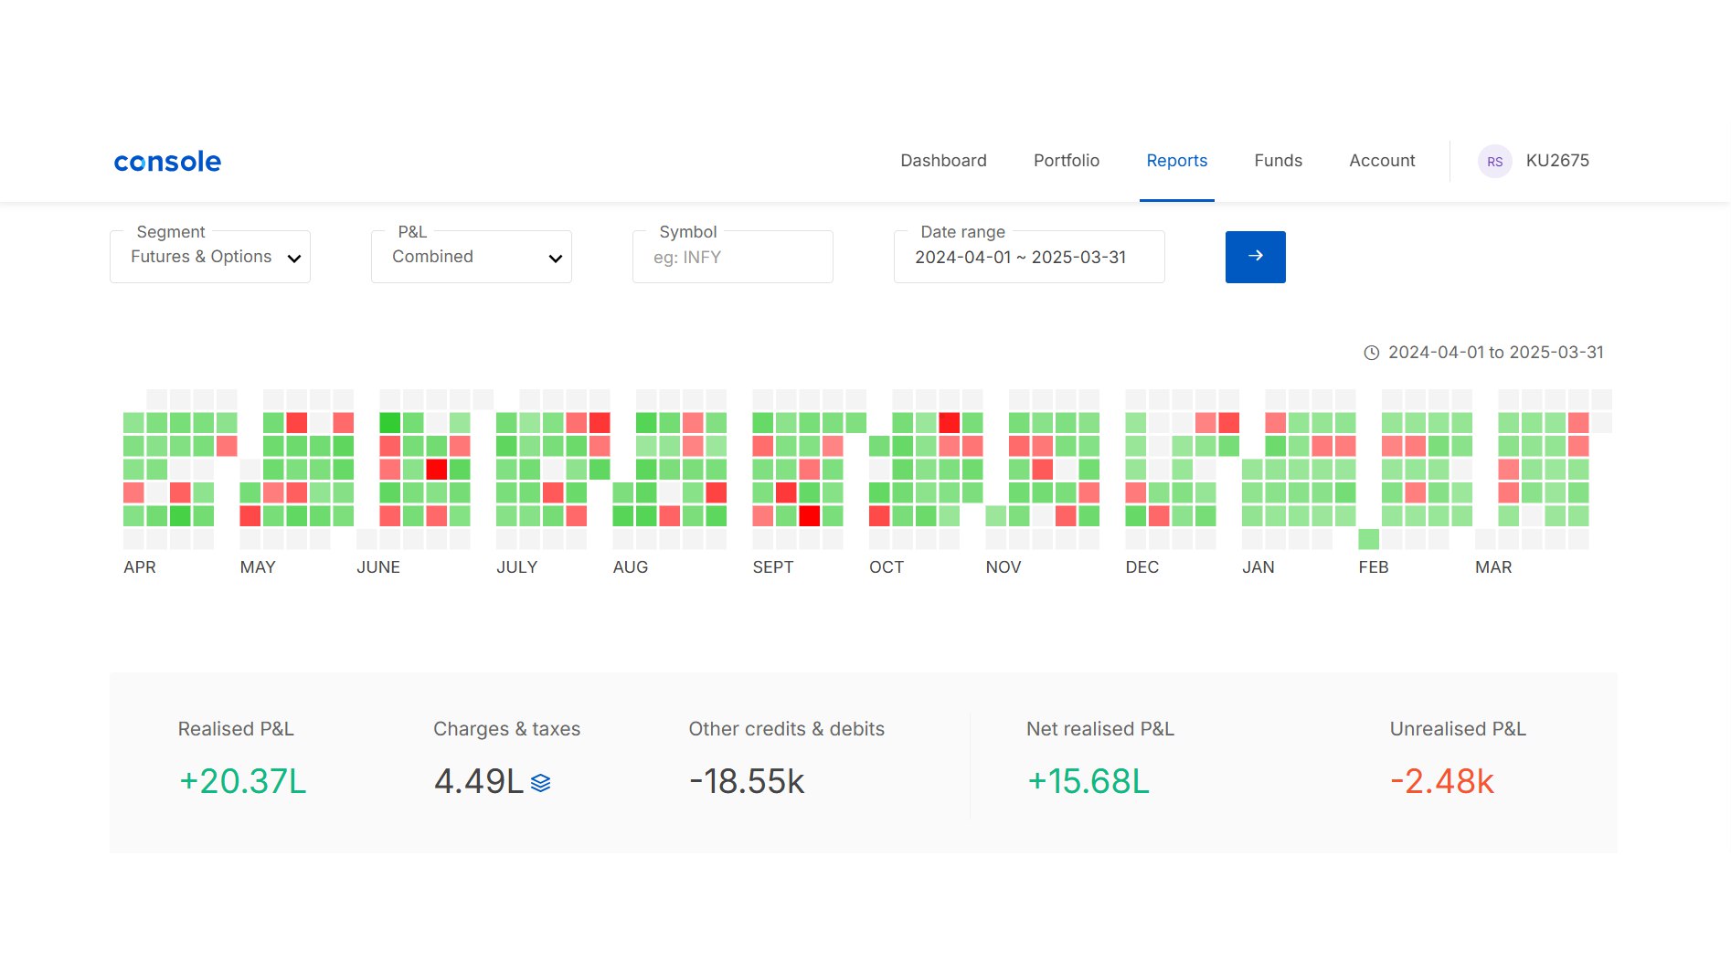The image size is (1731, 973).
Task: Open the Account menu
Action: point(1382,161)
